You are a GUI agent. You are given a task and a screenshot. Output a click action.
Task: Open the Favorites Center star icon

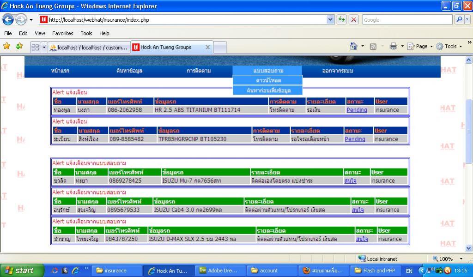point(6,46)
